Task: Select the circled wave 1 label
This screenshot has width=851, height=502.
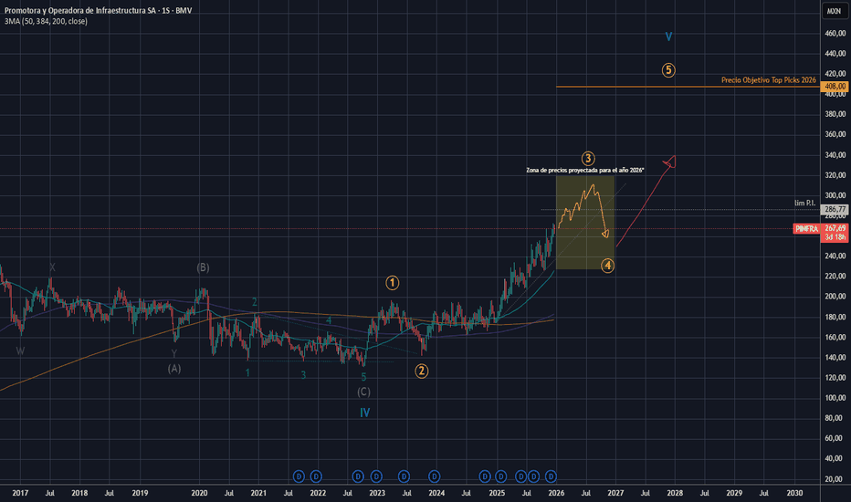Action: tap(393, 283)
